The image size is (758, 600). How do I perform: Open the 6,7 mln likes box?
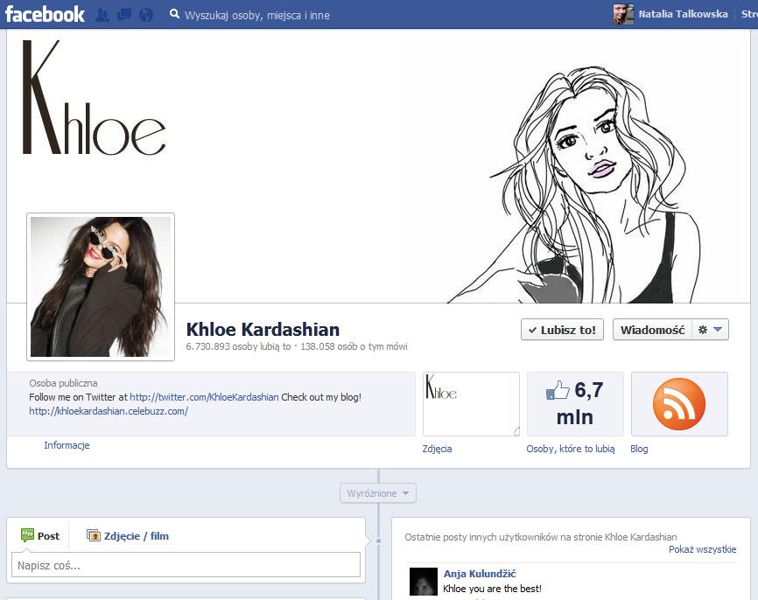[x=575, y=404]
